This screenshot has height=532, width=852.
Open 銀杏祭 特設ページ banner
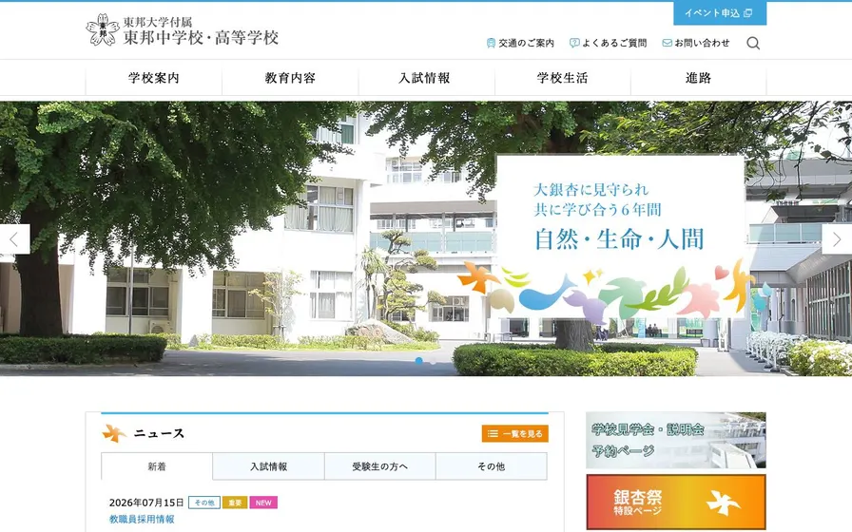pyautogui.click(x=676, y=503)
